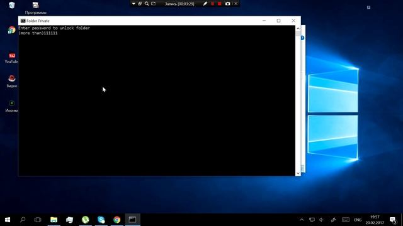Open taskbar search magnifier
Image resolution: width=403 pixels, height=226 pixels.
(x=23, y=220)
